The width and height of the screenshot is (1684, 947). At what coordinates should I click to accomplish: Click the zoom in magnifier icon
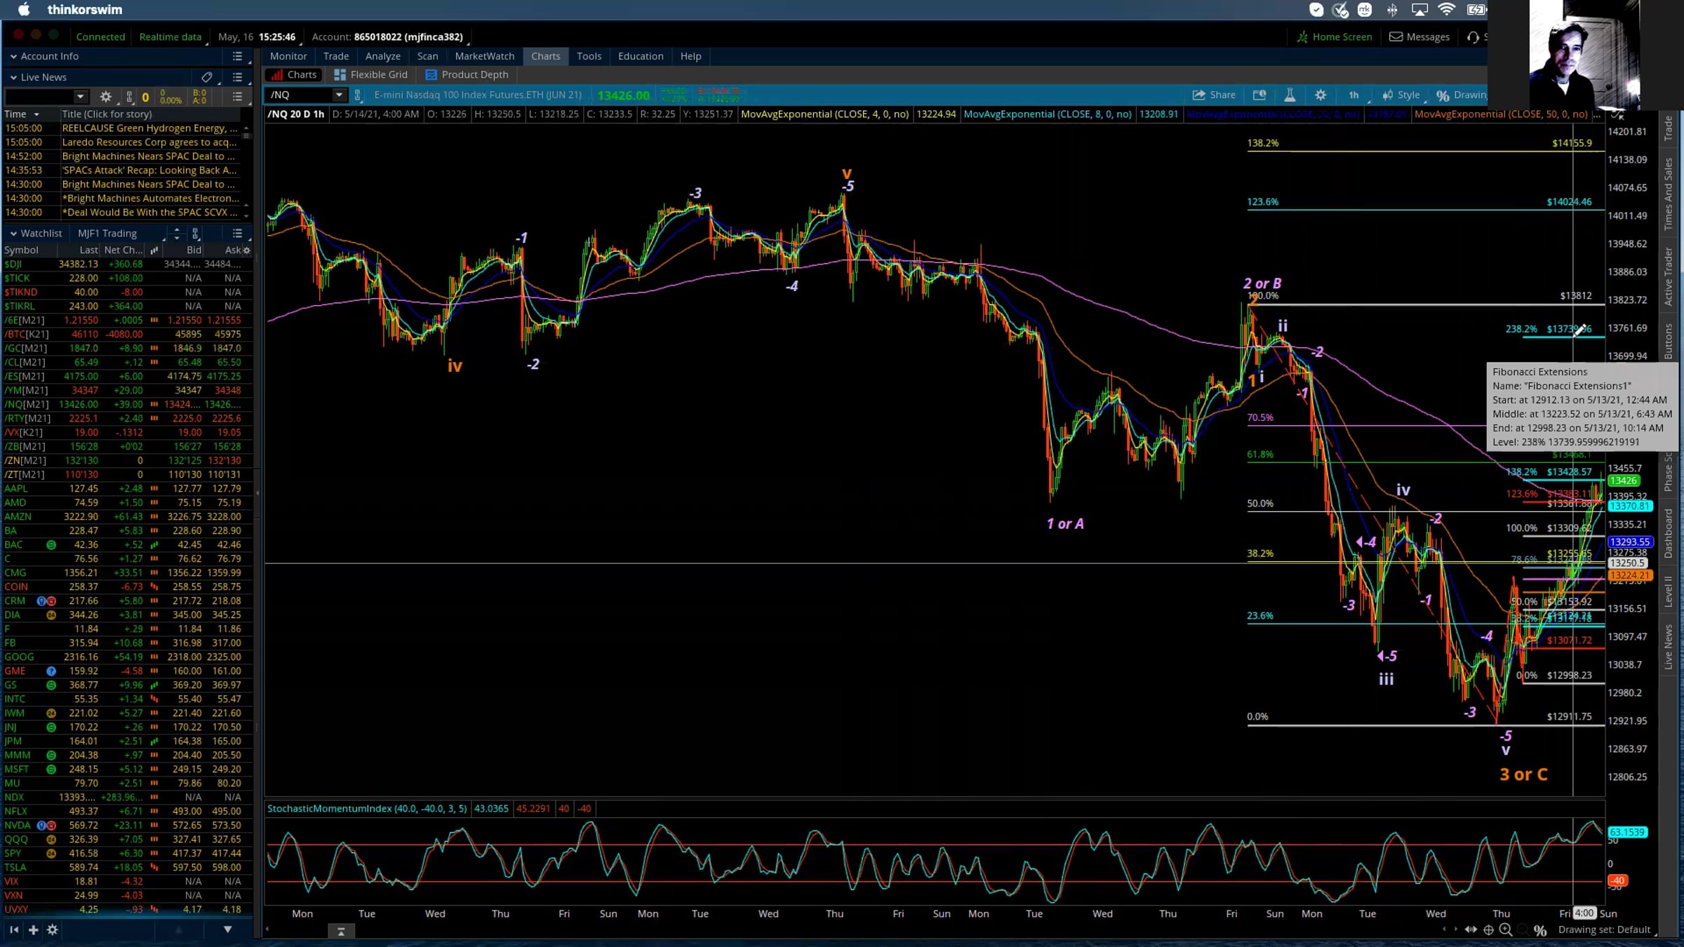[1506, 929]
